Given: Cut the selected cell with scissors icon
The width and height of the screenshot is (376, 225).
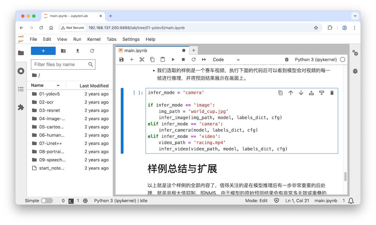Looking at the screenshot, I should pos(142,60).
